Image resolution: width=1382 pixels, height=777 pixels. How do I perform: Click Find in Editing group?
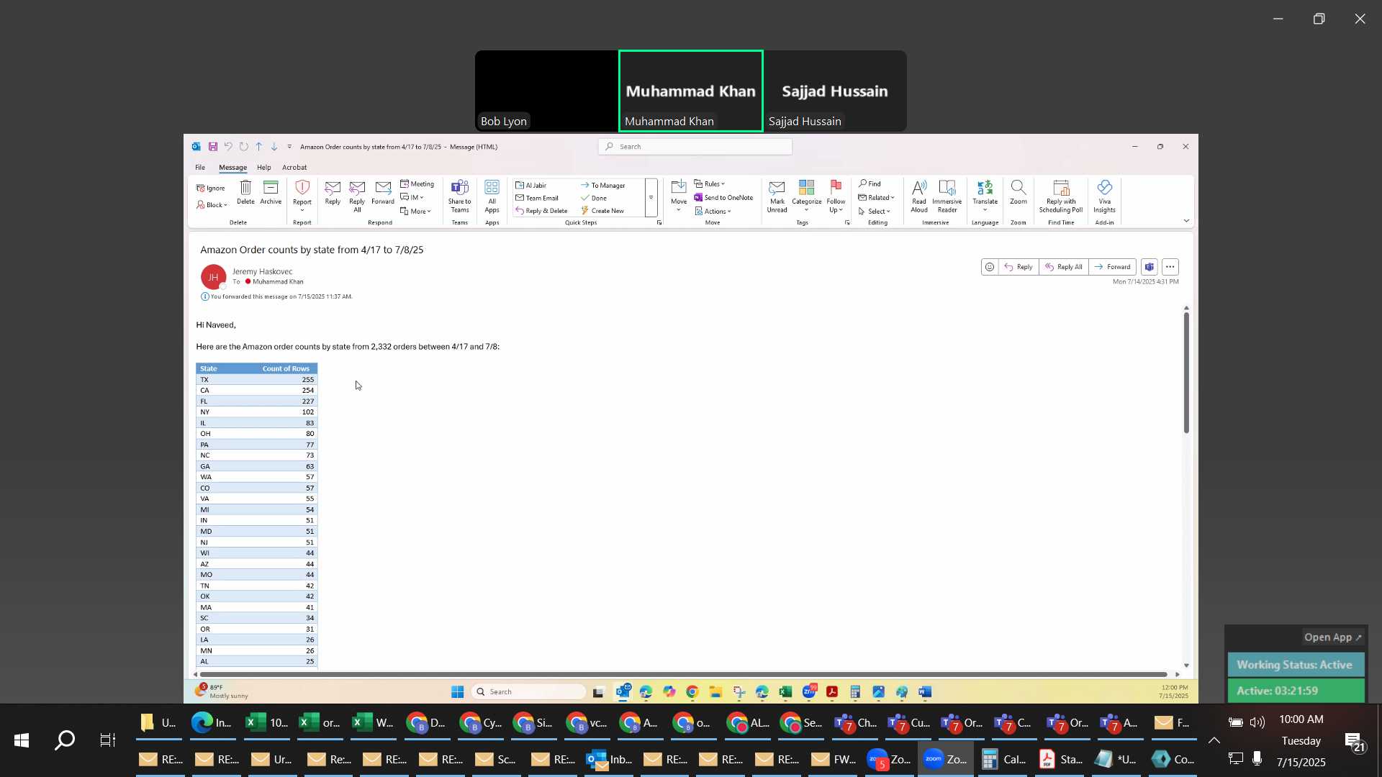pyautogui.click(x=870, y=183)
